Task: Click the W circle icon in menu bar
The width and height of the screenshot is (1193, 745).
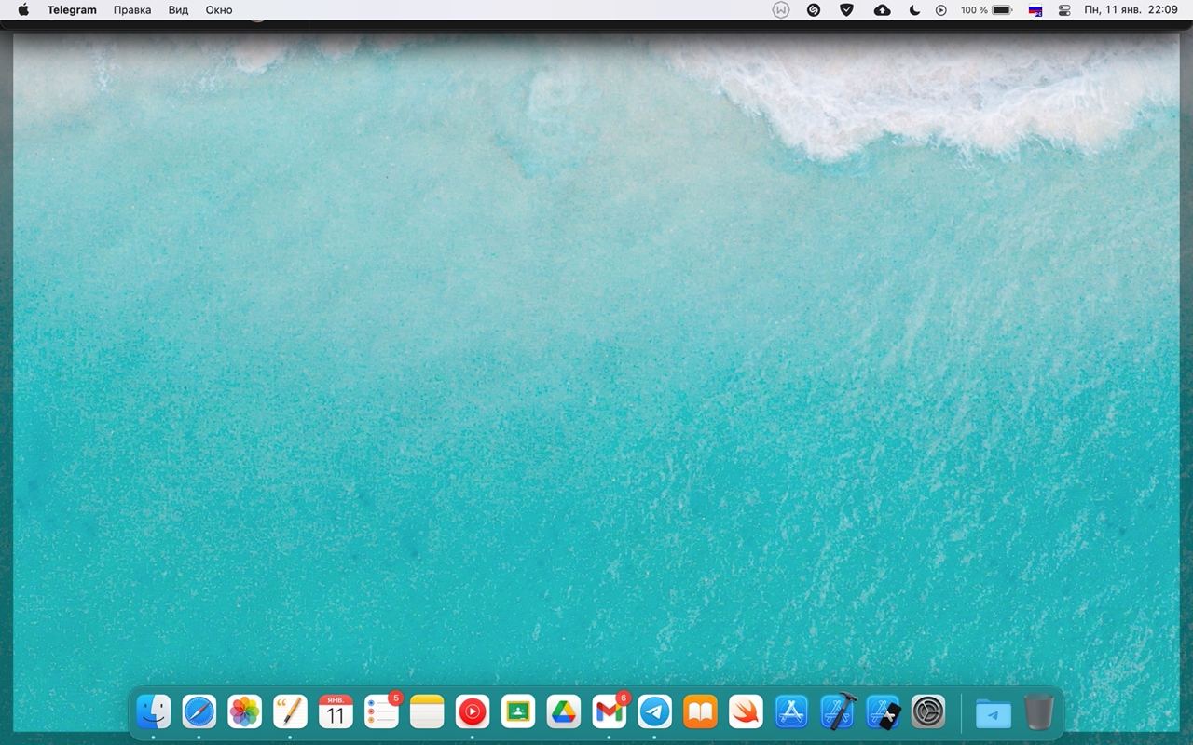Action: [781, 10]
